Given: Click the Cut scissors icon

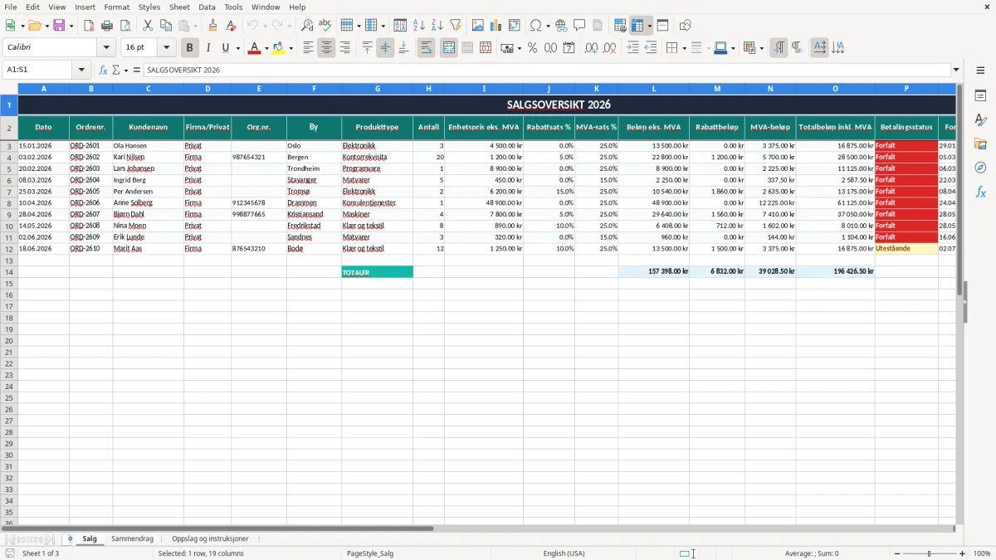Looking at the screenshot, I should [x=148, y=26].
